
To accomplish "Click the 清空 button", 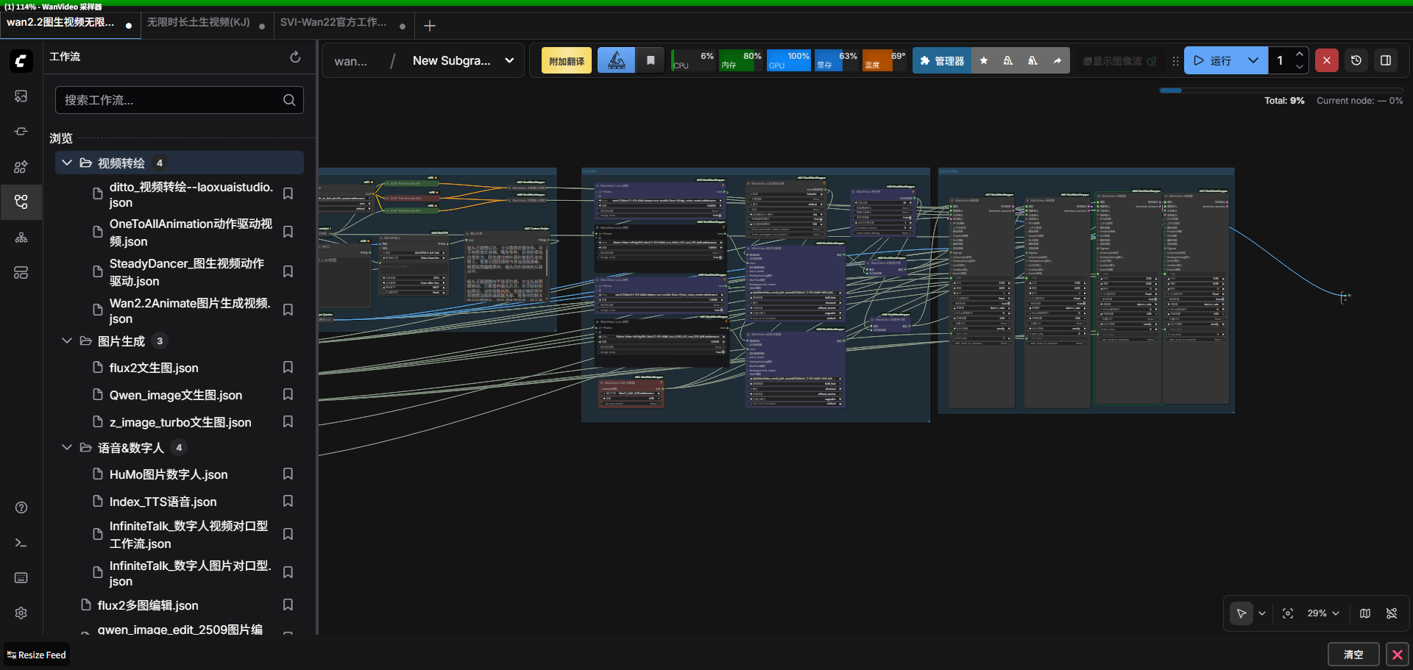I will [x=1353, y=655].
